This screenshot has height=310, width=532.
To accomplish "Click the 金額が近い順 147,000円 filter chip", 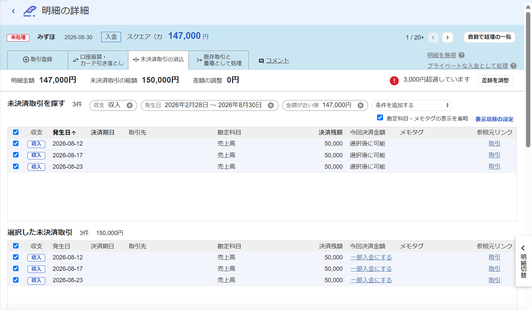I will tap(325, 105).
